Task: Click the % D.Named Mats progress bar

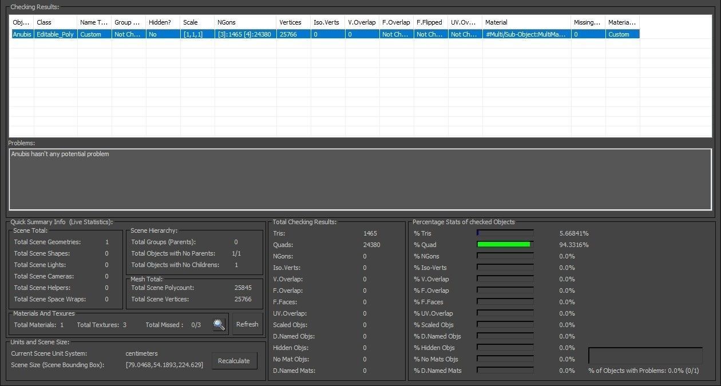Action: coord(505,371)
